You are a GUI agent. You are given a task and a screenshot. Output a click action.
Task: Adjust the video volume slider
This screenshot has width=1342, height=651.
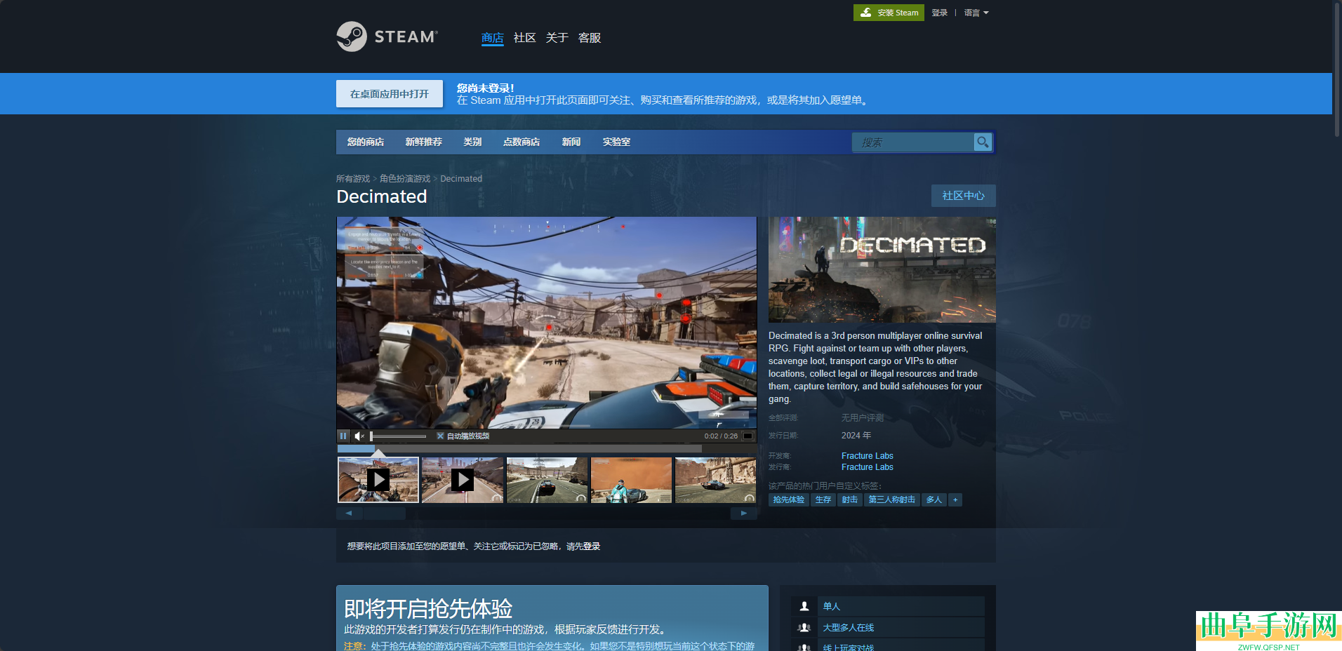(398, 436)
